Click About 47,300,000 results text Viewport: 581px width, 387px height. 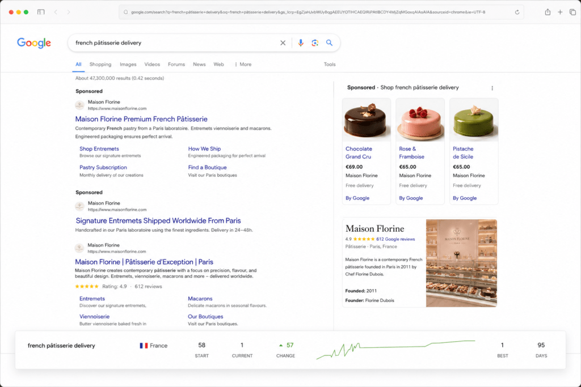tap(120, 78)
